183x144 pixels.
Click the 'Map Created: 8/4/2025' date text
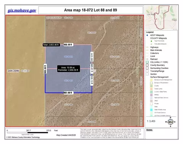coord(66,135)
